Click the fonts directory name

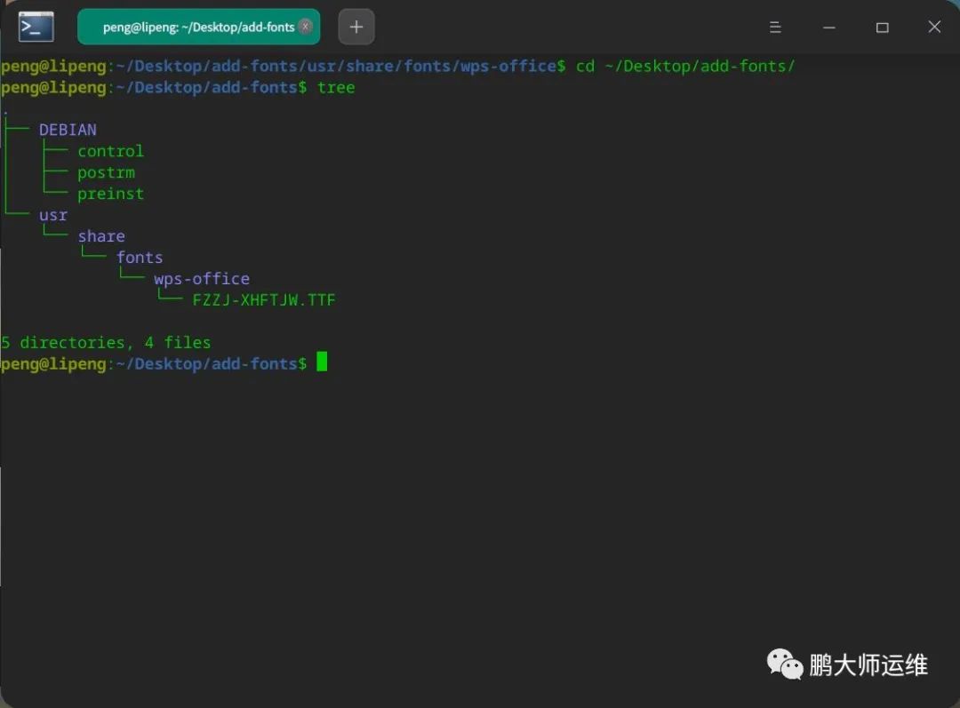tap(140, 258)
